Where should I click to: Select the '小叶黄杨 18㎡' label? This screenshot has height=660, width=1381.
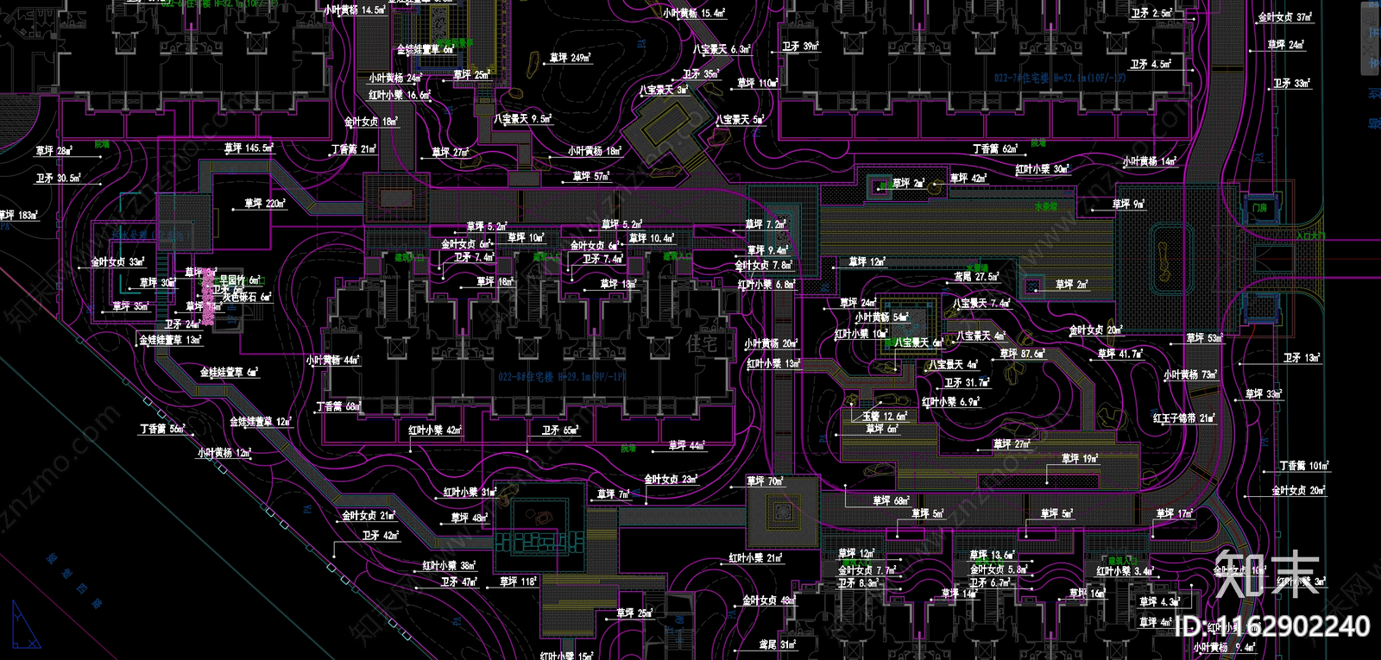coord(595,151)
